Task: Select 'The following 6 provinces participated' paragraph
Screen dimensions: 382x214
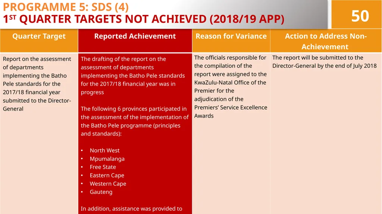Action: (135, 121)
